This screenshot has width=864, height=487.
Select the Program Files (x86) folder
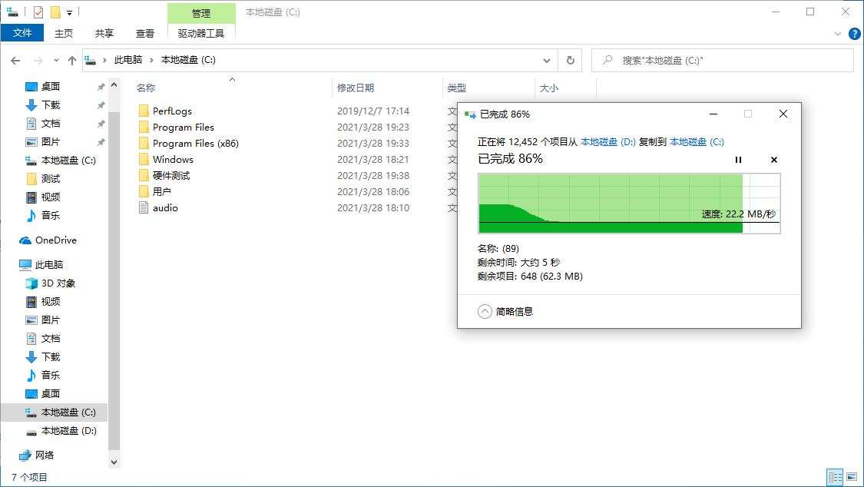click(195, 143)
